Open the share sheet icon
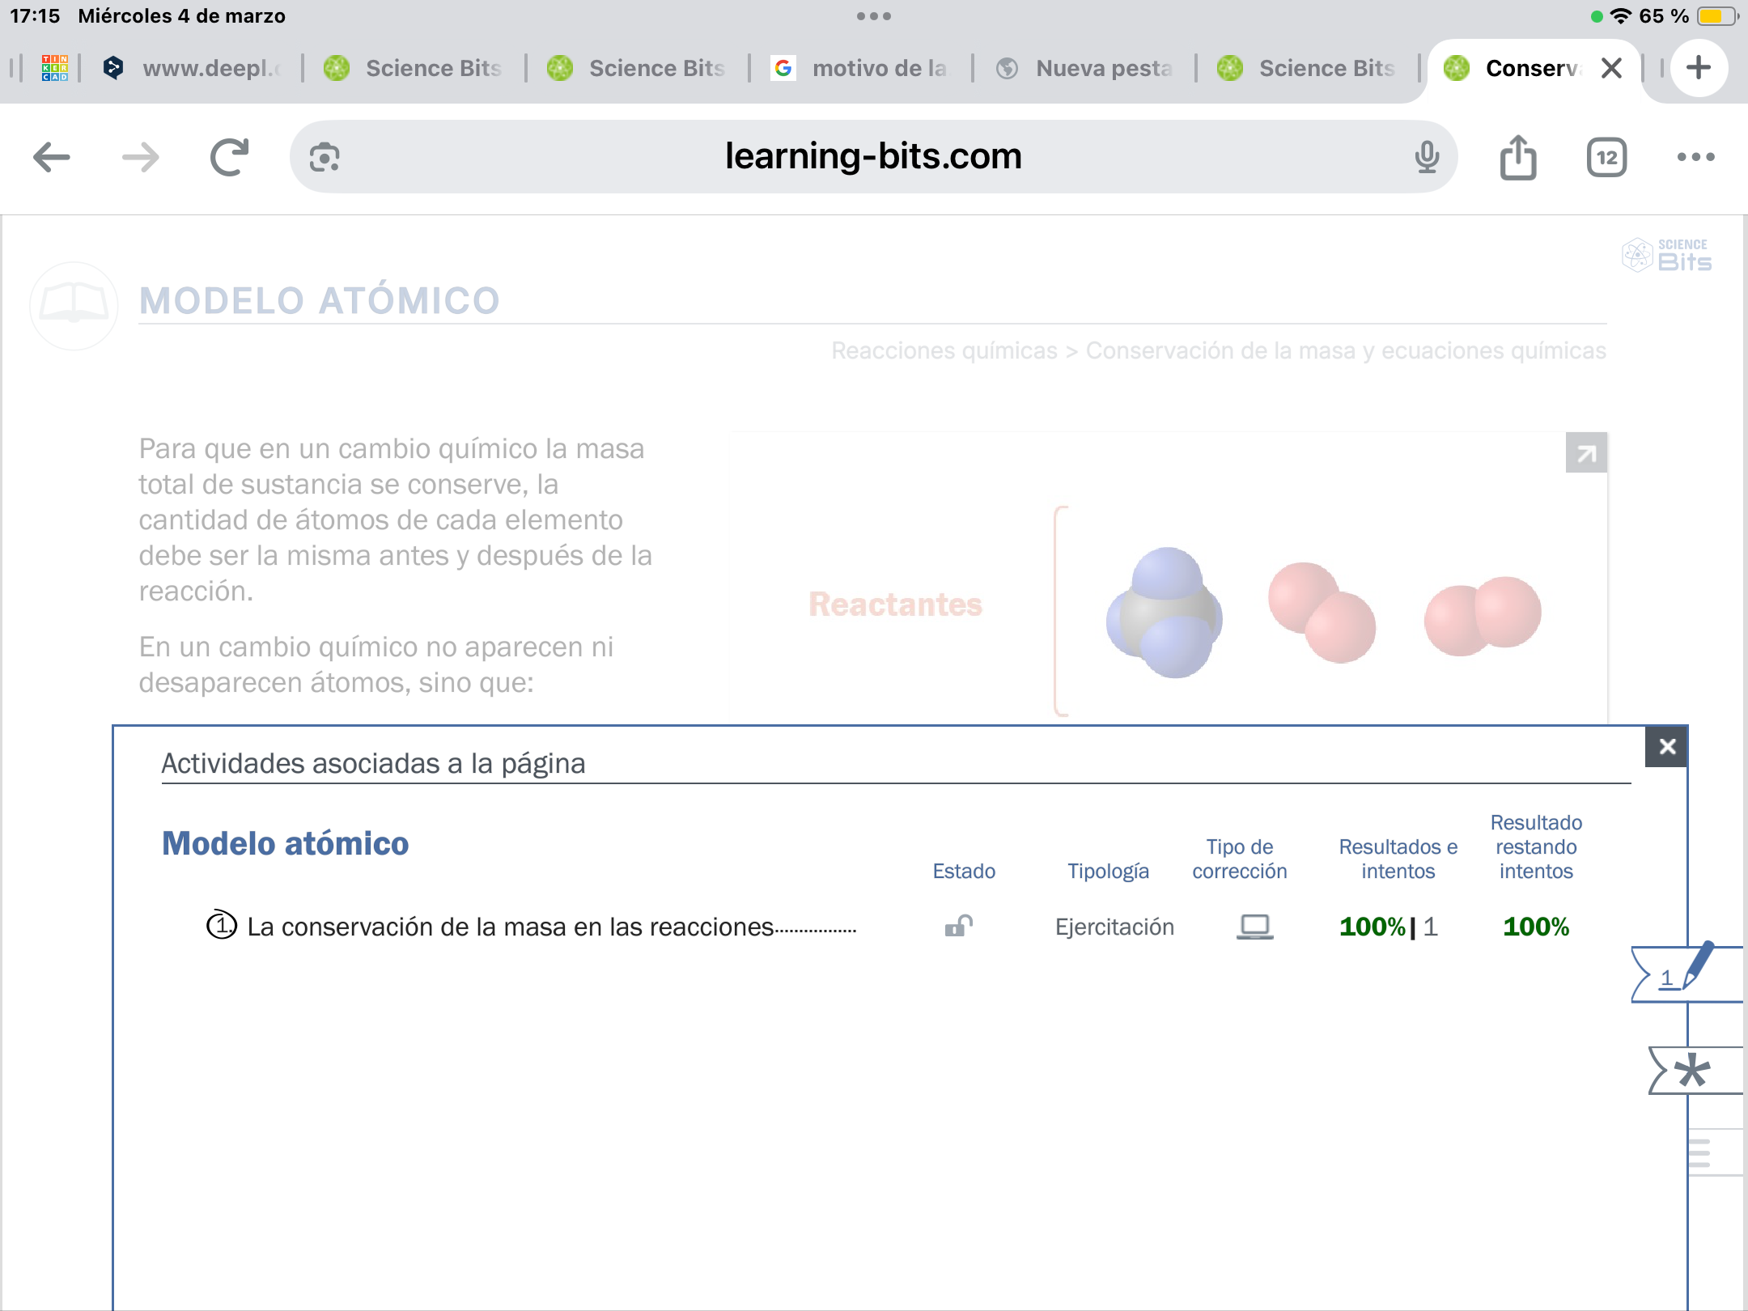The image size is (1748, 1311). point(1517,157)
